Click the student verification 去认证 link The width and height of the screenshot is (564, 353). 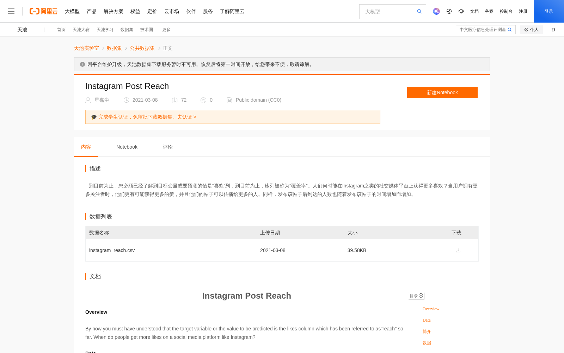(187, 117)
